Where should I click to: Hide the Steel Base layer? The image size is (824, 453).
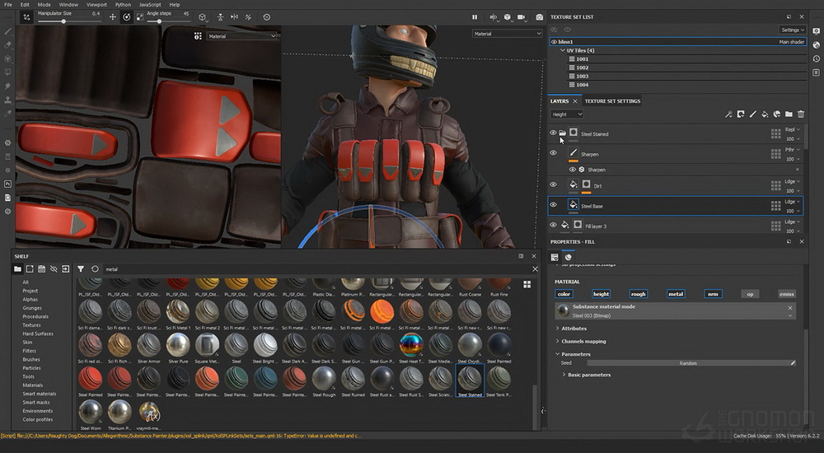click(553, 205)
